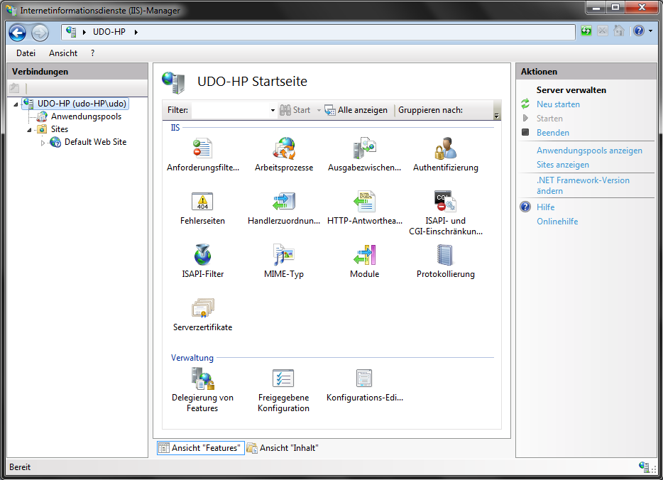Open the ? help menu
The image size is (663, 480).
tap(92, 53)
